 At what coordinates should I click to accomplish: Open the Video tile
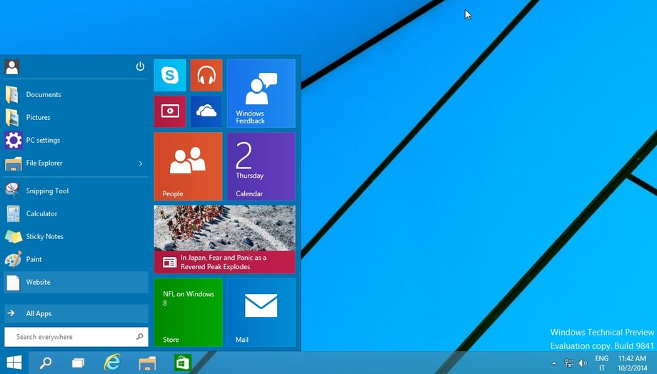coord(170,111)
